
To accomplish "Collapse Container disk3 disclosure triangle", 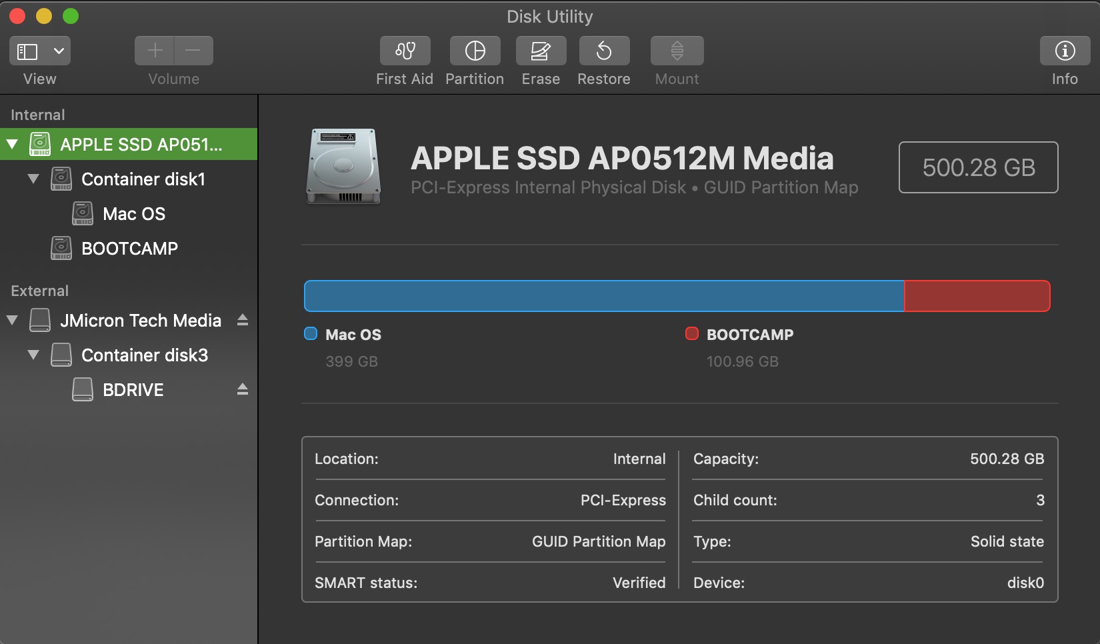I will coord(33,355).
